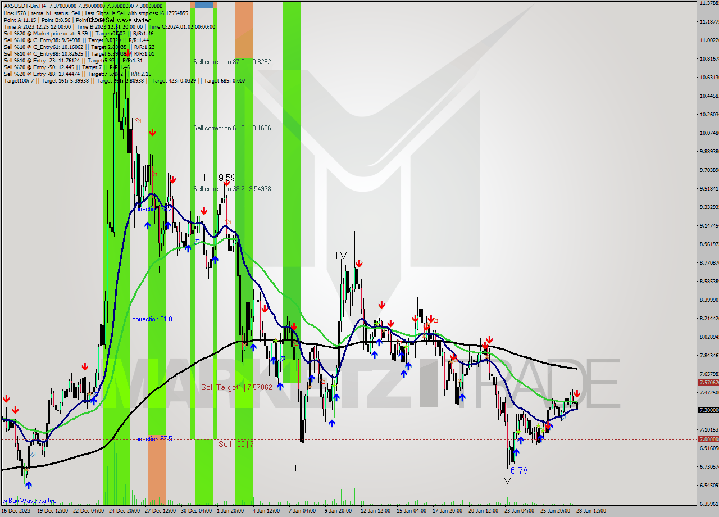
Task: Click the 10.0748 price axis label
Action: 709,133
